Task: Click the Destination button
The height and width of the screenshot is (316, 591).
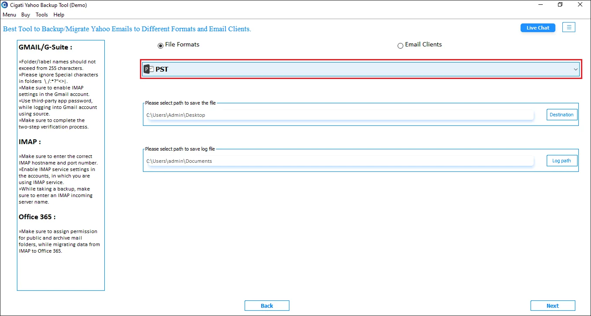Action: 562,115
